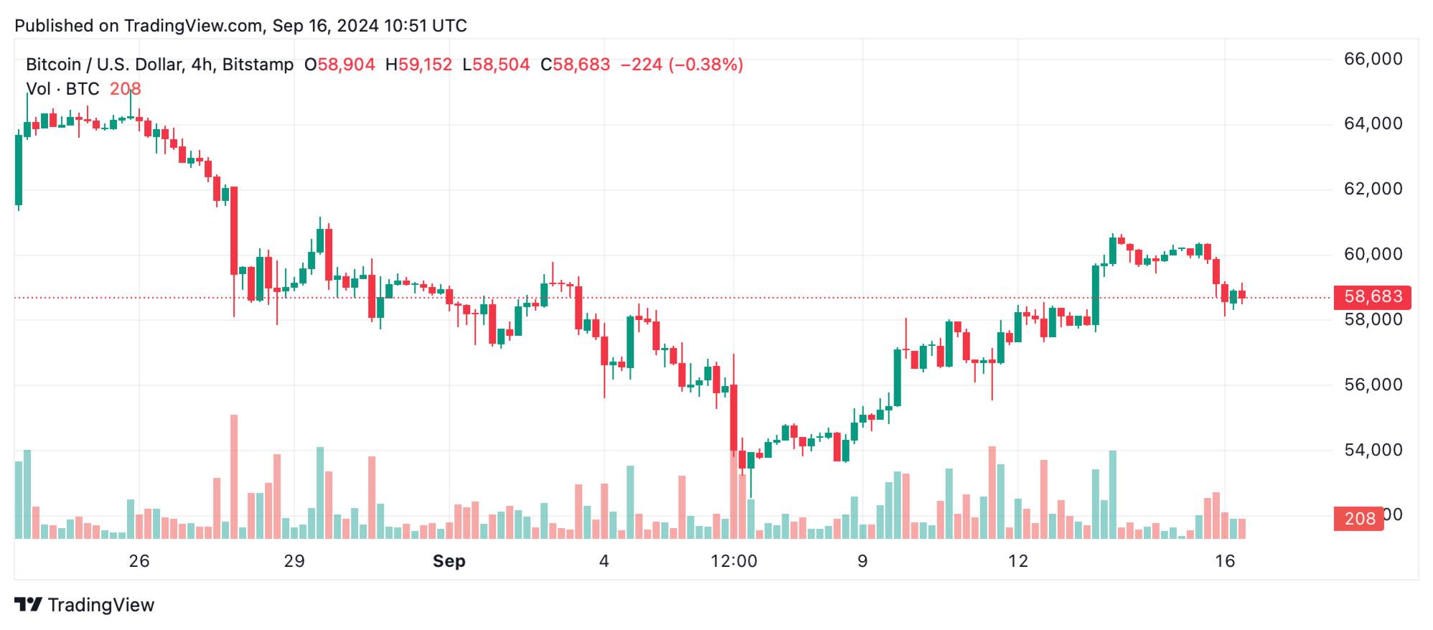Screen dimensions: 1433x630
Task: Select the close value C58,683
Action: (x=575, y=65)
